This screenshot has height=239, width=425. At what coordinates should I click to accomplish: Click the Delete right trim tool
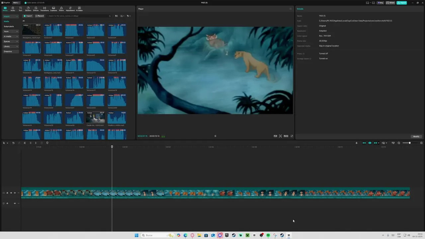pyautogui.click(x=36, y=143)
